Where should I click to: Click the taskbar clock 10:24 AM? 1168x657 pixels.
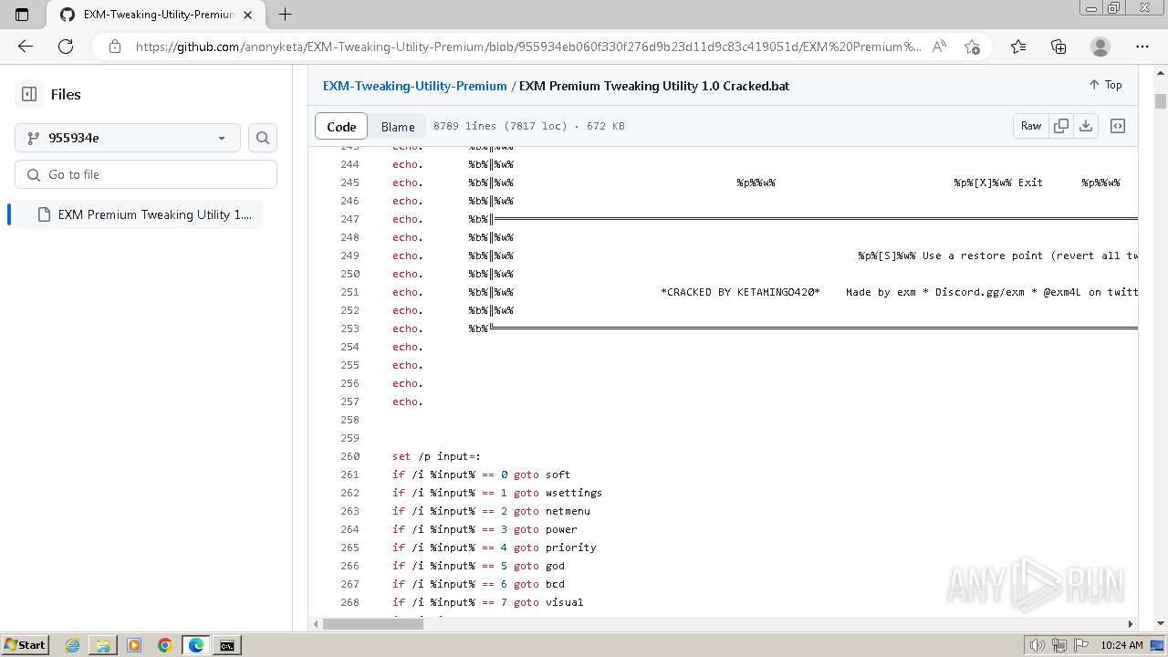click(1121, 645)
